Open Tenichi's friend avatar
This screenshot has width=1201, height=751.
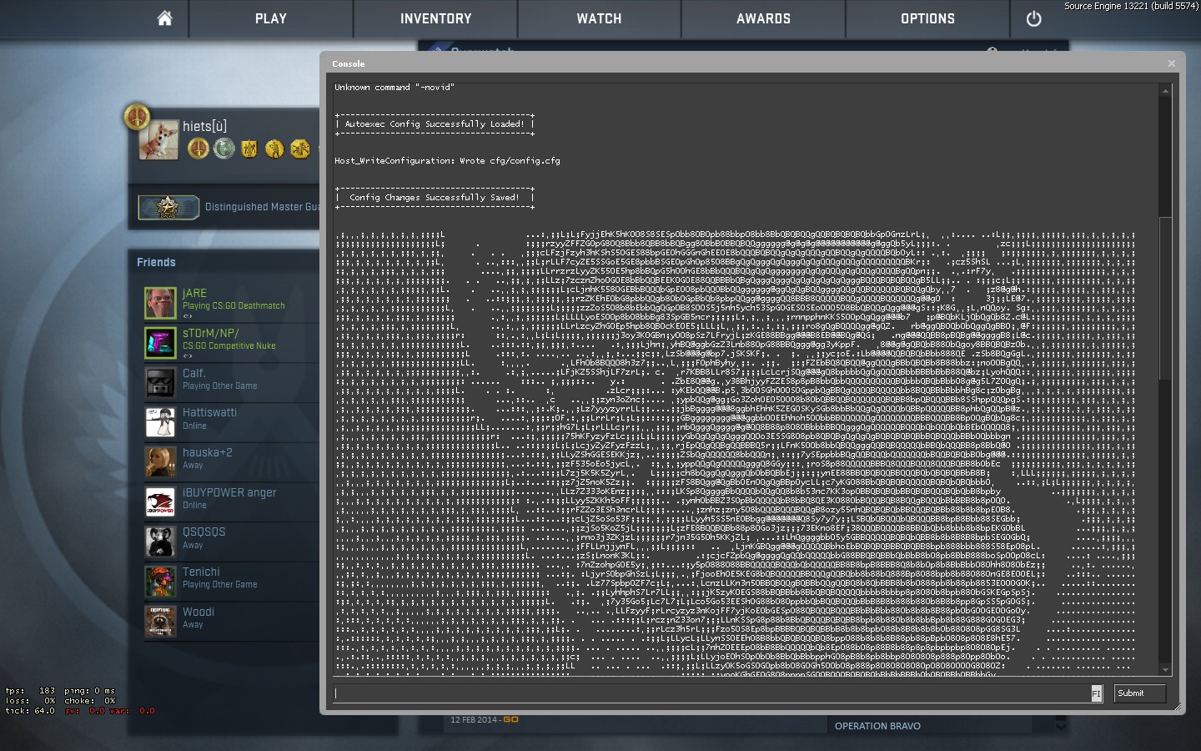pos(159,582)
